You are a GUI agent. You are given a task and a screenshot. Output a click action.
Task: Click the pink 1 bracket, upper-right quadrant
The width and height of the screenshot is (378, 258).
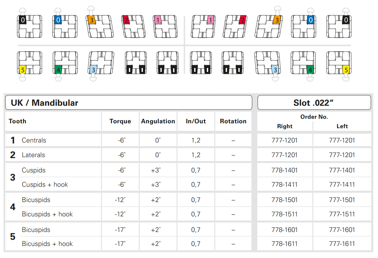203,26
